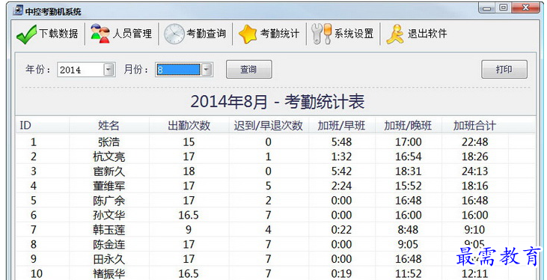This screenshot has width=547, height=280.
Task: Sort by the 姓名 column header
Action: pos(109,125)
